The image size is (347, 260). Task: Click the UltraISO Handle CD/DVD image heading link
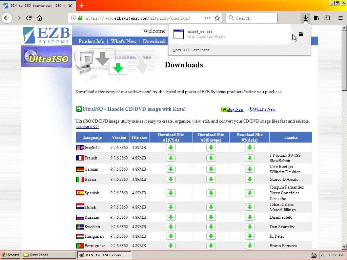point(134,109)
